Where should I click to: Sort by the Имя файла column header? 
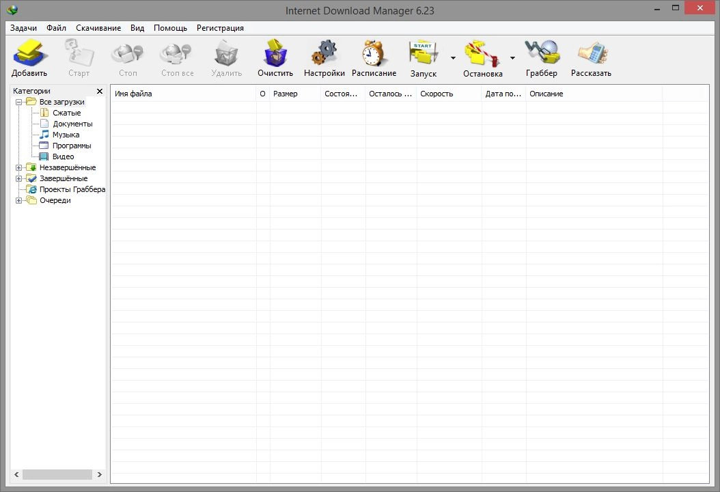pos(183,94)
